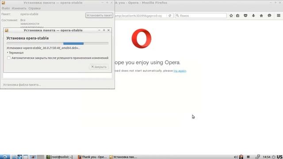The height and width of the screenshot is (159, 283).
Task: Open the Изменить menu
Action: [19, 8]
